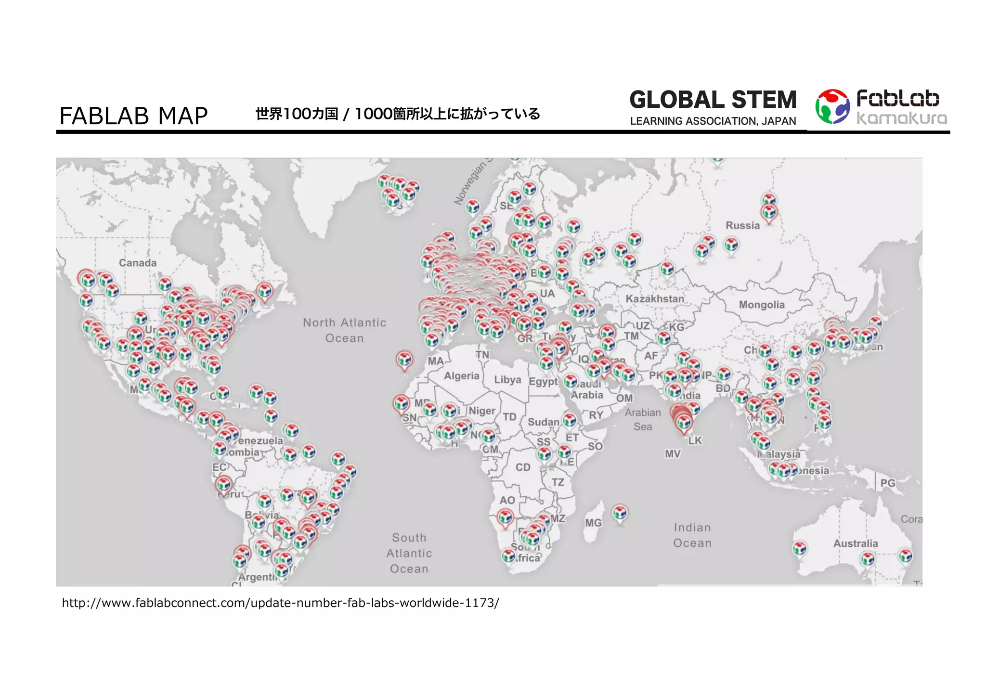This screenshot has width=986, height=697.
Task: Click the Indian Ocean label
Action: click(692, 535)
